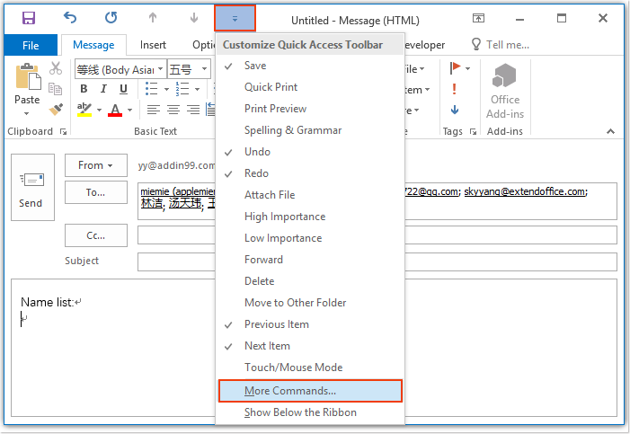
Task: Switch to the Insert ribbon tab
Action: [x=153, y=45]
